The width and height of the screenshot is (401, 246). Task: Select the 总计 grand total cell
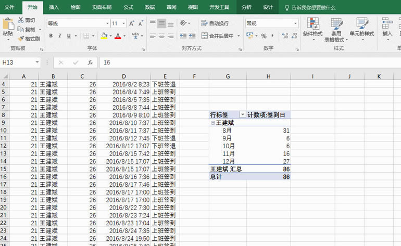click(x=228, y=177)
